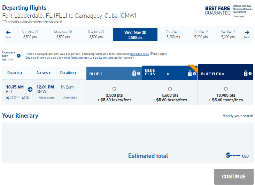Open the Blue Plus fare help question mark

(194, 74)
